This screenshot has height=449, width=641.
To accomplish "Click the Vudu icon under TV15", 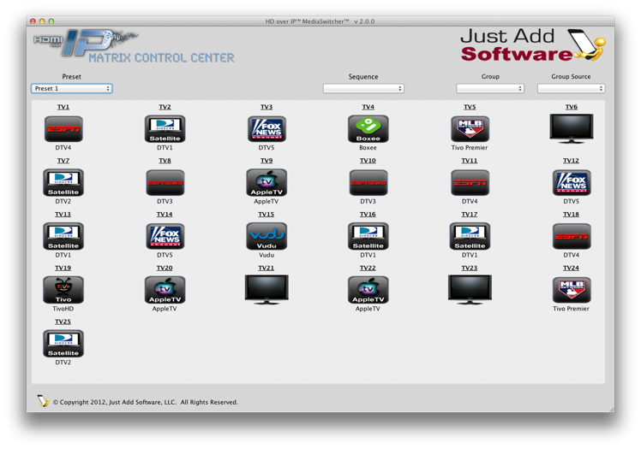I will [x=267, y=236].
